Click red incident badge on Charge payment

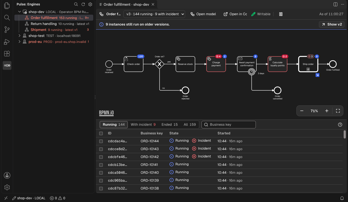tap(218, 56)
